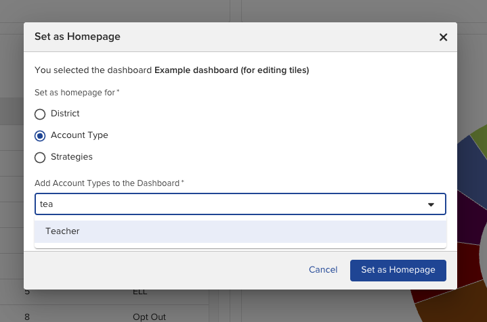The width and height of the screenshot is (487, 322).
Task: Click the Cancel link
Action: 323,270
